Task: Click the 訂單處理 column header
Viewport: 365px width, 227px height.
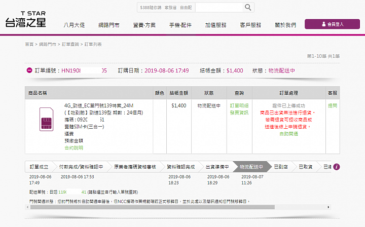Action: pos(288,93)
